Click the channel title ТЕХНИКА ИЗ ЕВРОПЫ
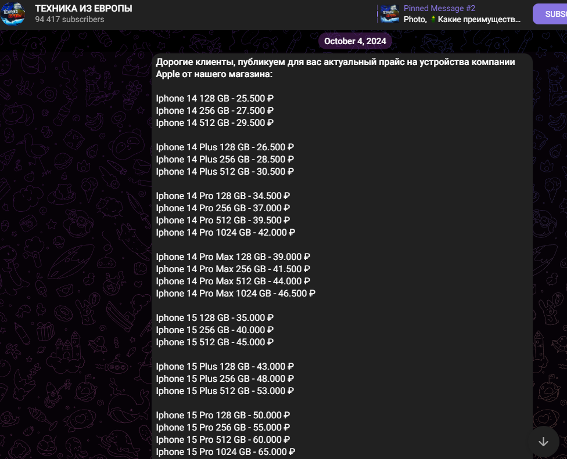 [84, 8]
